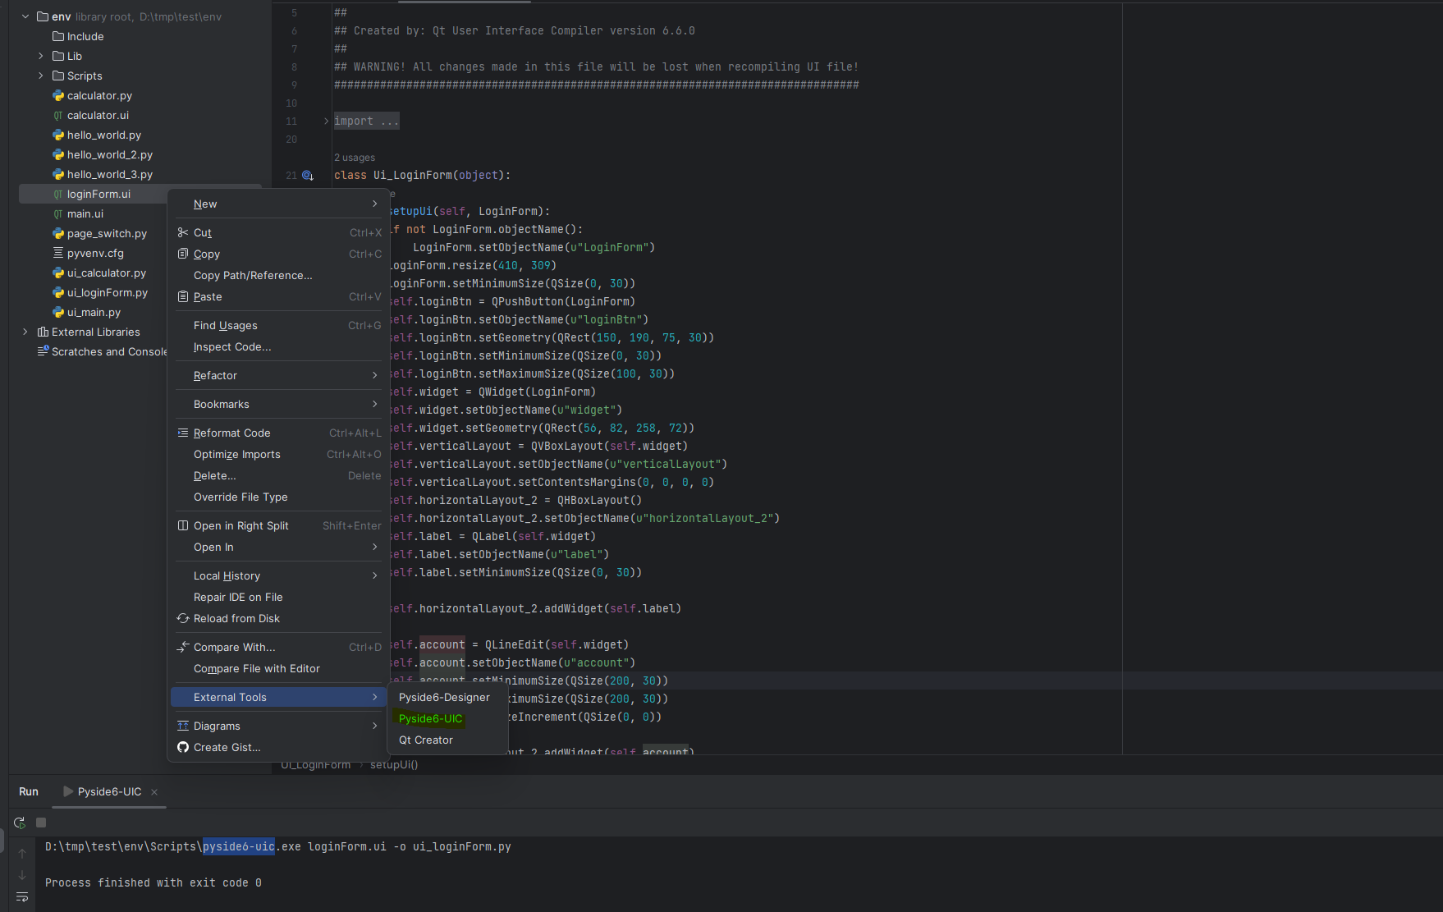Click the Paste clipboard icon in context menu

183,296
